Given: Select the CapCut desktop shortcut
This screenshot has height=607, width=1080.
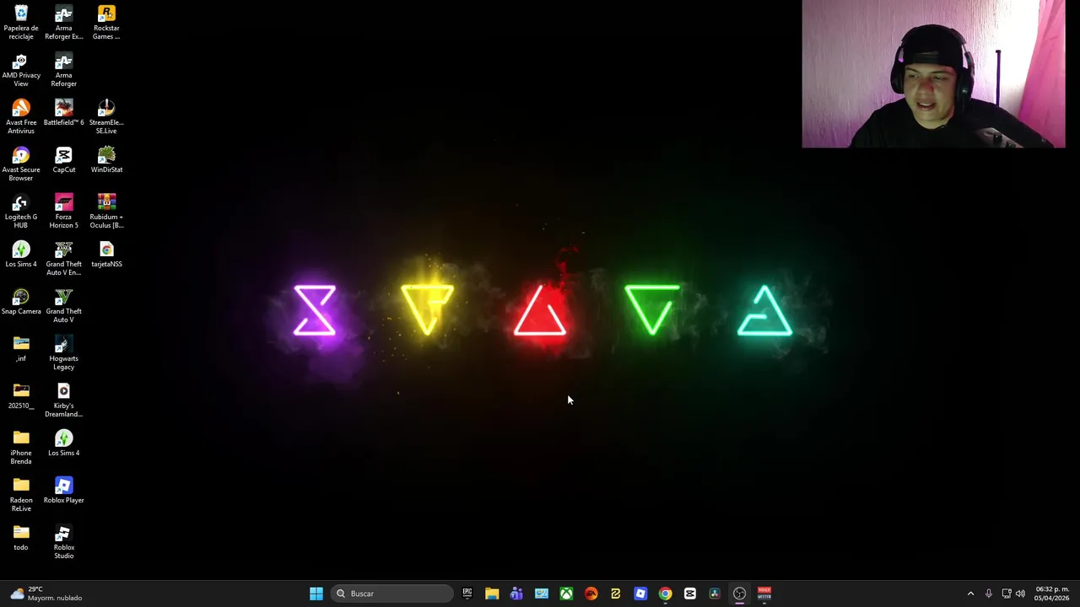Looking at the screenshot, I should (64, 160).
